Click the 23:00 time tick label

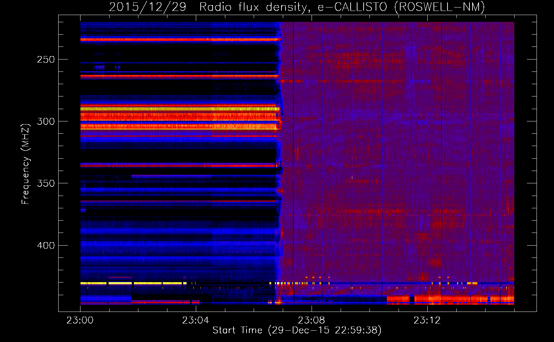[x=80, y=320]
